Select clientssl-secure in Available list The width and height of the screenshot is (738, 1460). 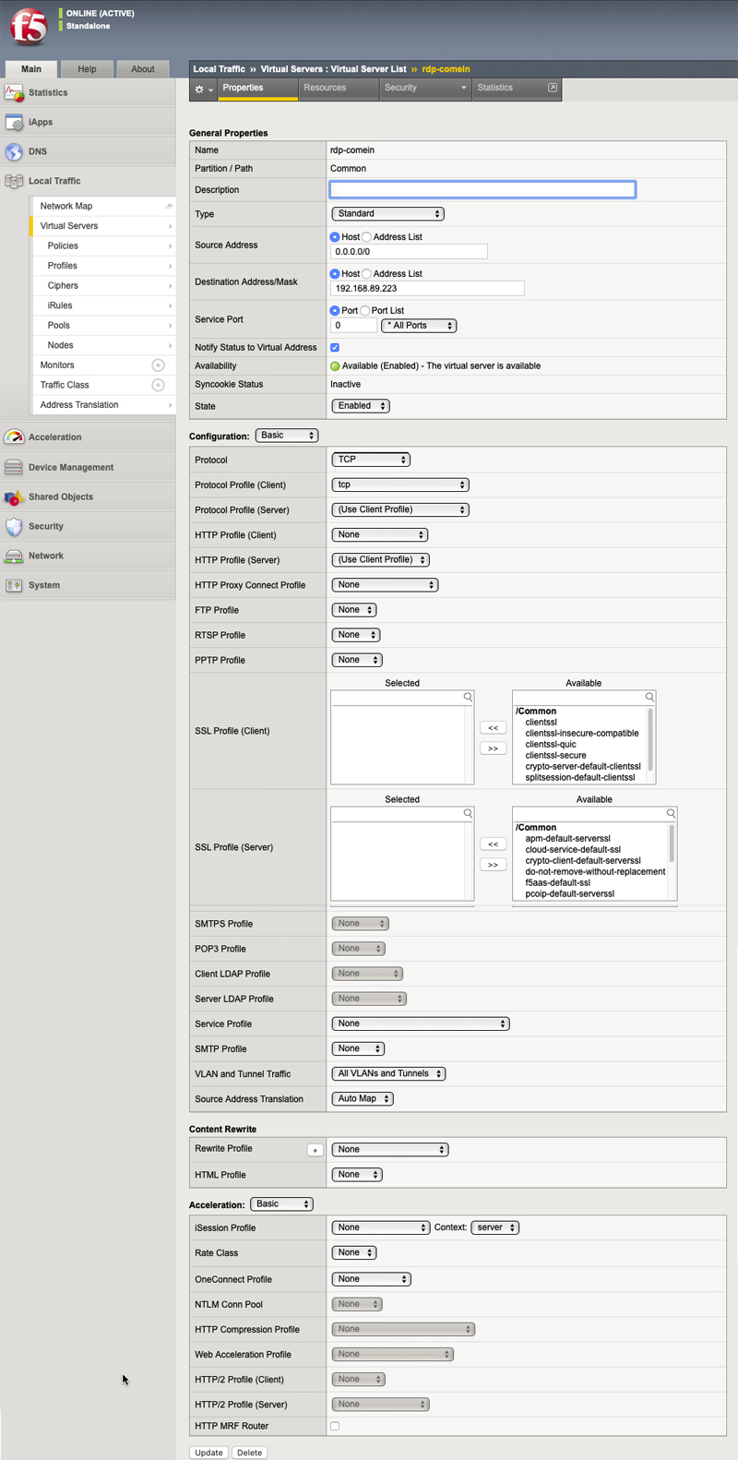click(555, 756)
